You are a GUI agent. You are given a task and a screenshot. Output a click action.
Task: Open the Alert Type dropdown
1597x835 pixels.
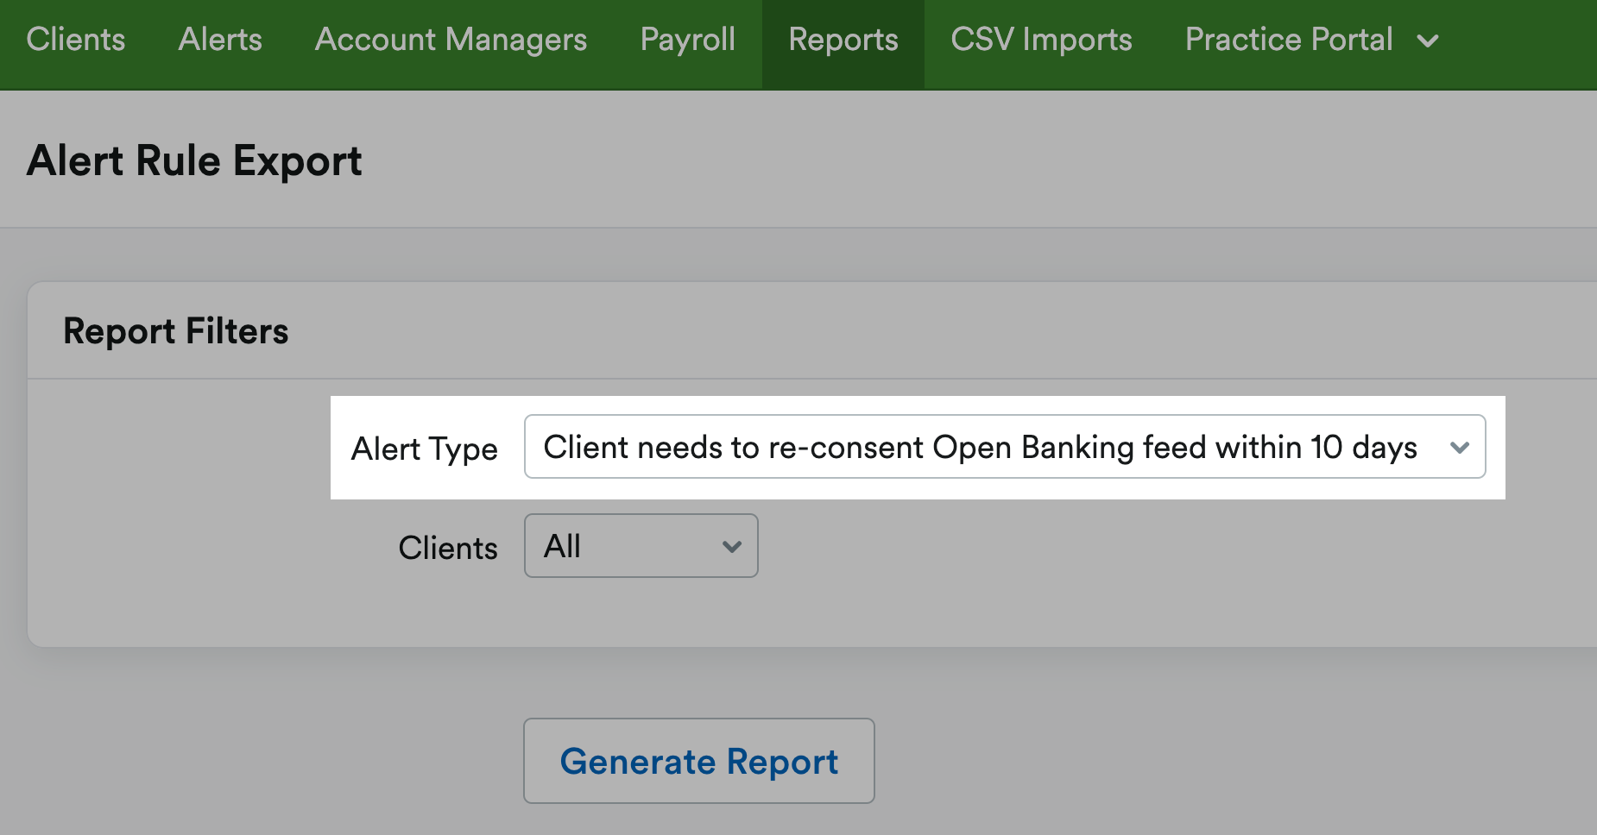click(1005, 447)
